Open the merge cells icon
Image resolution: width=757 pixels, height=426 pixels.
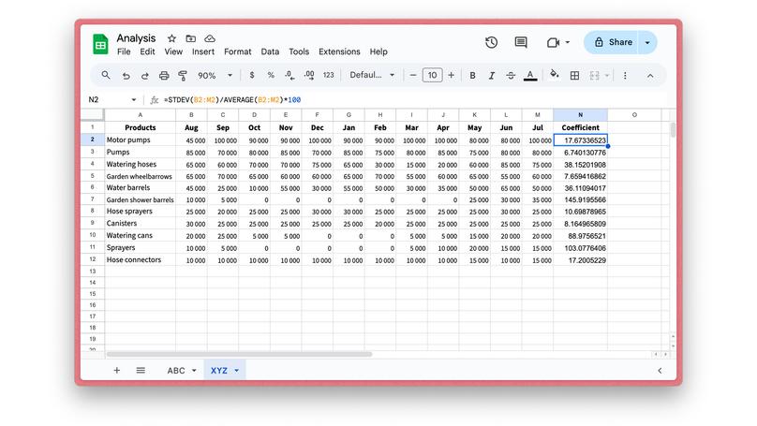pyautogui.click(x=594, y=76)
